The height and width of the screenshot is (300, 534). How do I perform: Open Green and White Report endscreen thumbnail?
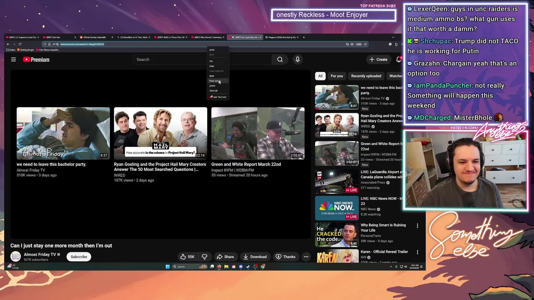(x=258, y=133)
